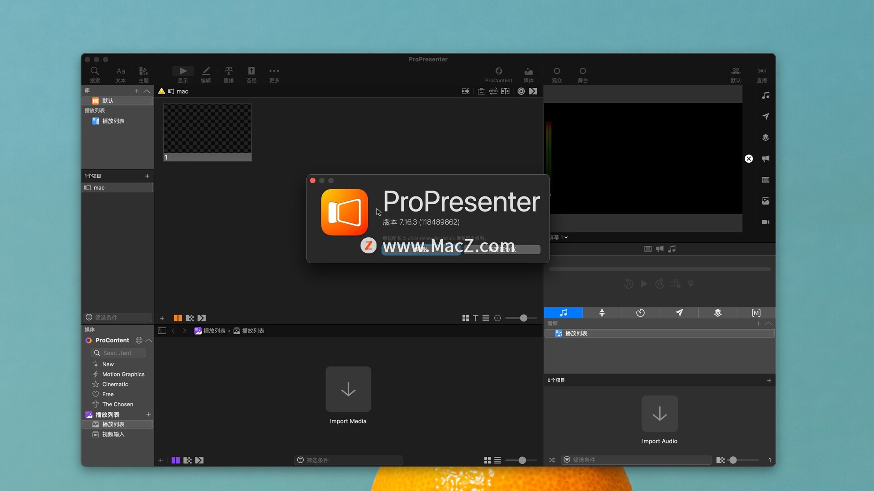Open the reflow editor icon in header
This screenshot has height=491, width=874.
coord(505,91)
